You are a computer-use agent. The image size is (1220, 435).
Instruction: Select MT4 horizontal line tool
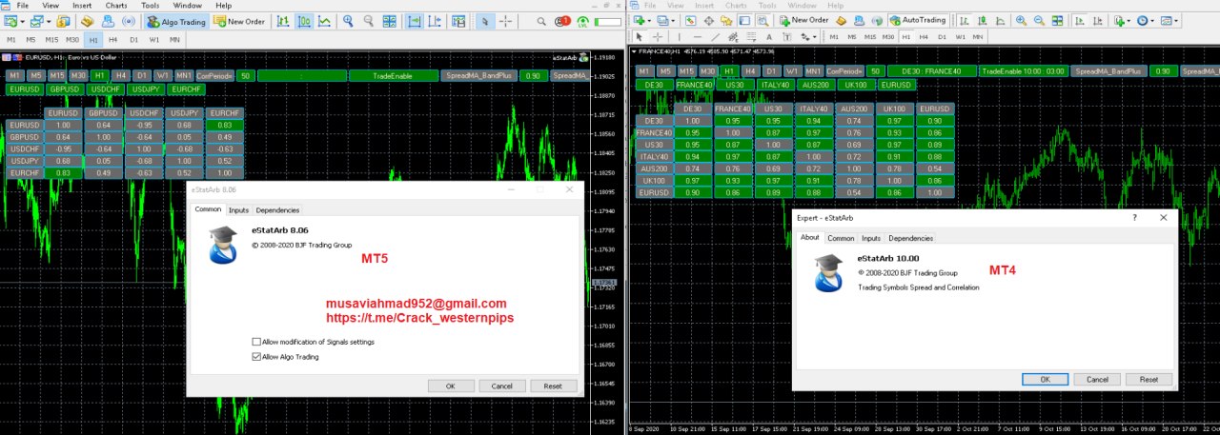click(698, 37)
